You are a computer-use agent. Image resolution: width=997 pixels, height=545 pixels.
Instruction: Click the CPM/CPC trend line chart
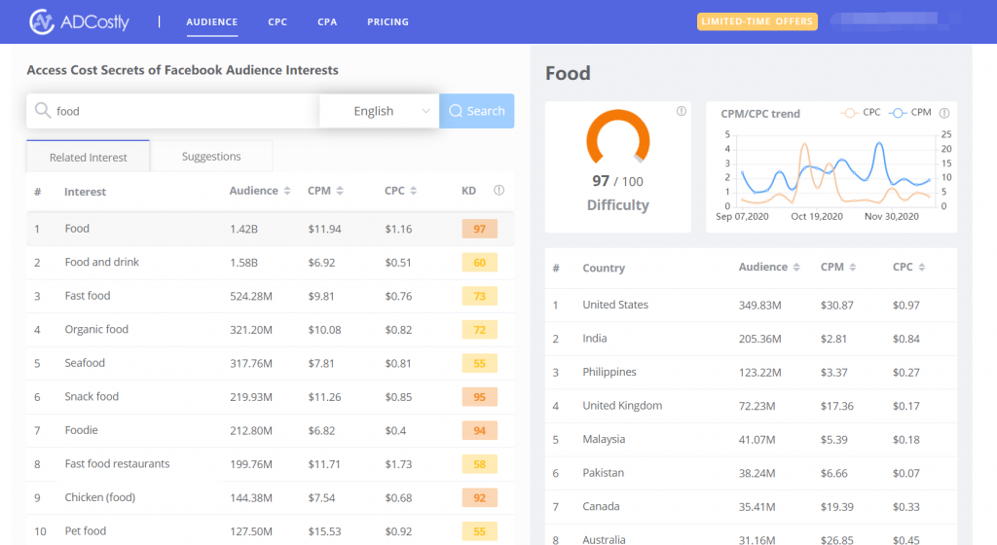[x=834, y=170]
